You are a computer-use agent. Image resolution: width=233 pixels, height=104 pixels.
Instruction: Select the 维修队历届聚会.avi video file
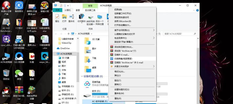[x=32, y=9]
